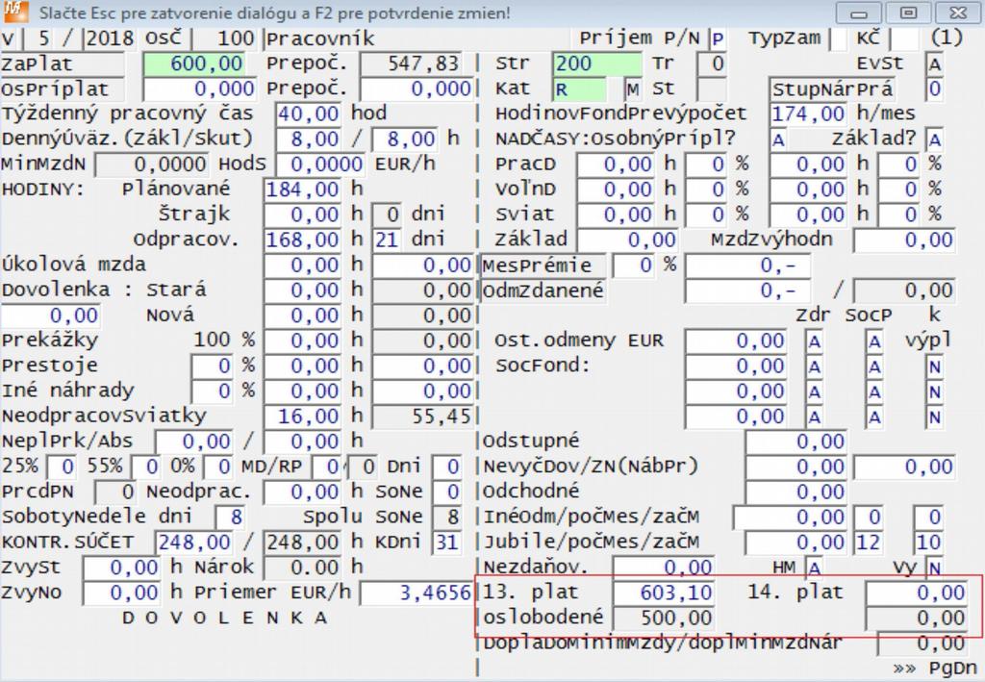Viewport: 985px width, 682px height.
Task: Toggle the Základ? flag field A
Action: coord(935,139)
